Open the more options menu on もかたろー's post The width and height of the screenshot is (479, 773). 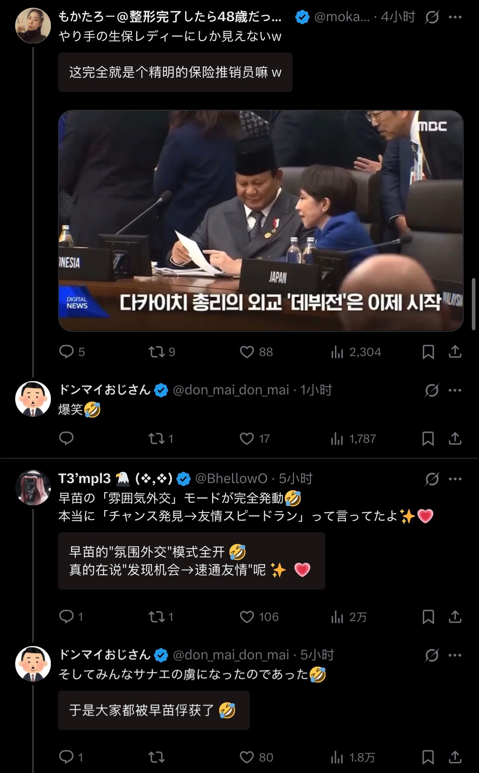pyautogui.click(x=455, y=17)
